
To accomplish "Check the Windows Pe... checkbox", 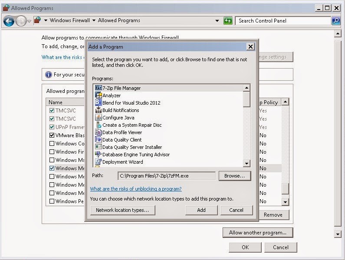I will (x=52, y=201).
